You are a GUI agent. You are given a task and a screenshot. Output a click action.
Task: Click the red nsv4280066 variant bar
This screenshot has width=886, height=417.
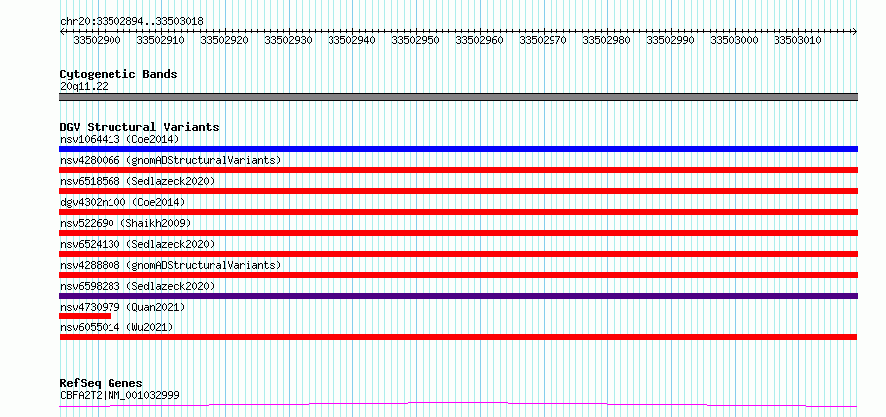tap(458, 170)
